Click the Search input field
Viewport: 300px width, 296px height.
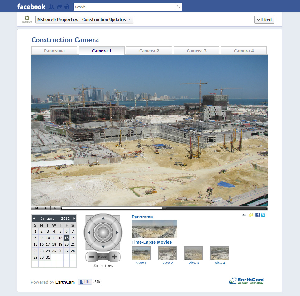(124, 7)
